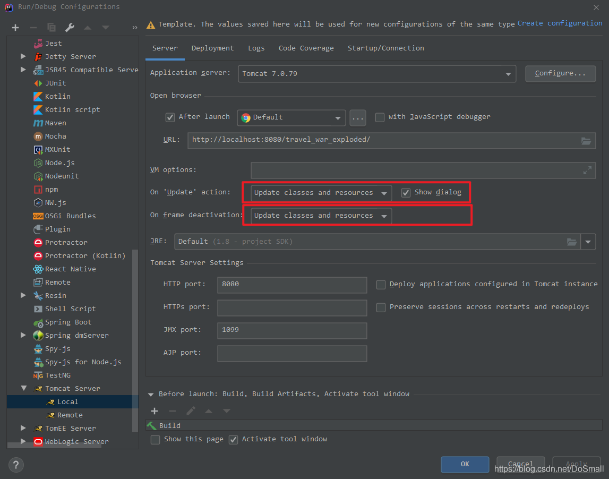Open the Application server dropdown
Image resolution: width=609 pixels, height=479 pixels.
[377, 74]
